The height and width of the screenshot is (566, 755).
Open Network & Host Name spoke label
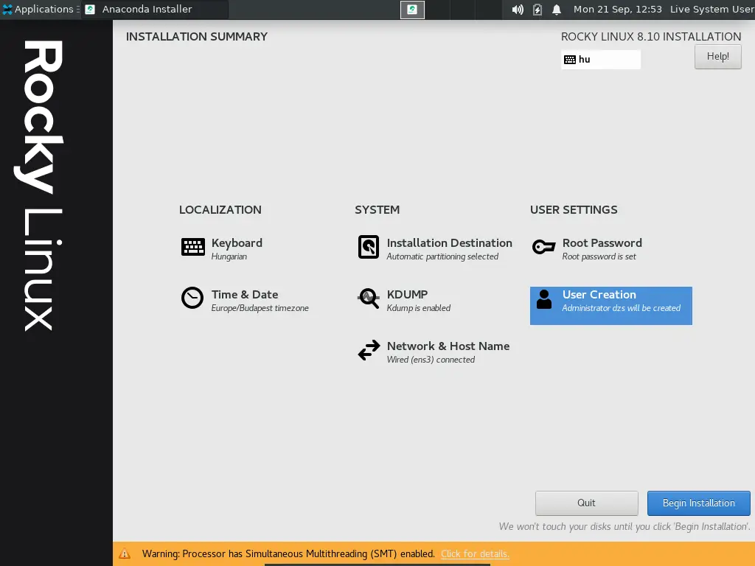(448, 346)
